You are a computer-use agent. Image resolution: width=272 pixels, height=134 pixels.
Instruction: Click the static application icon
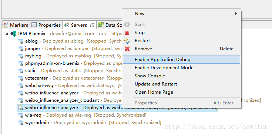tap(20, 71)
